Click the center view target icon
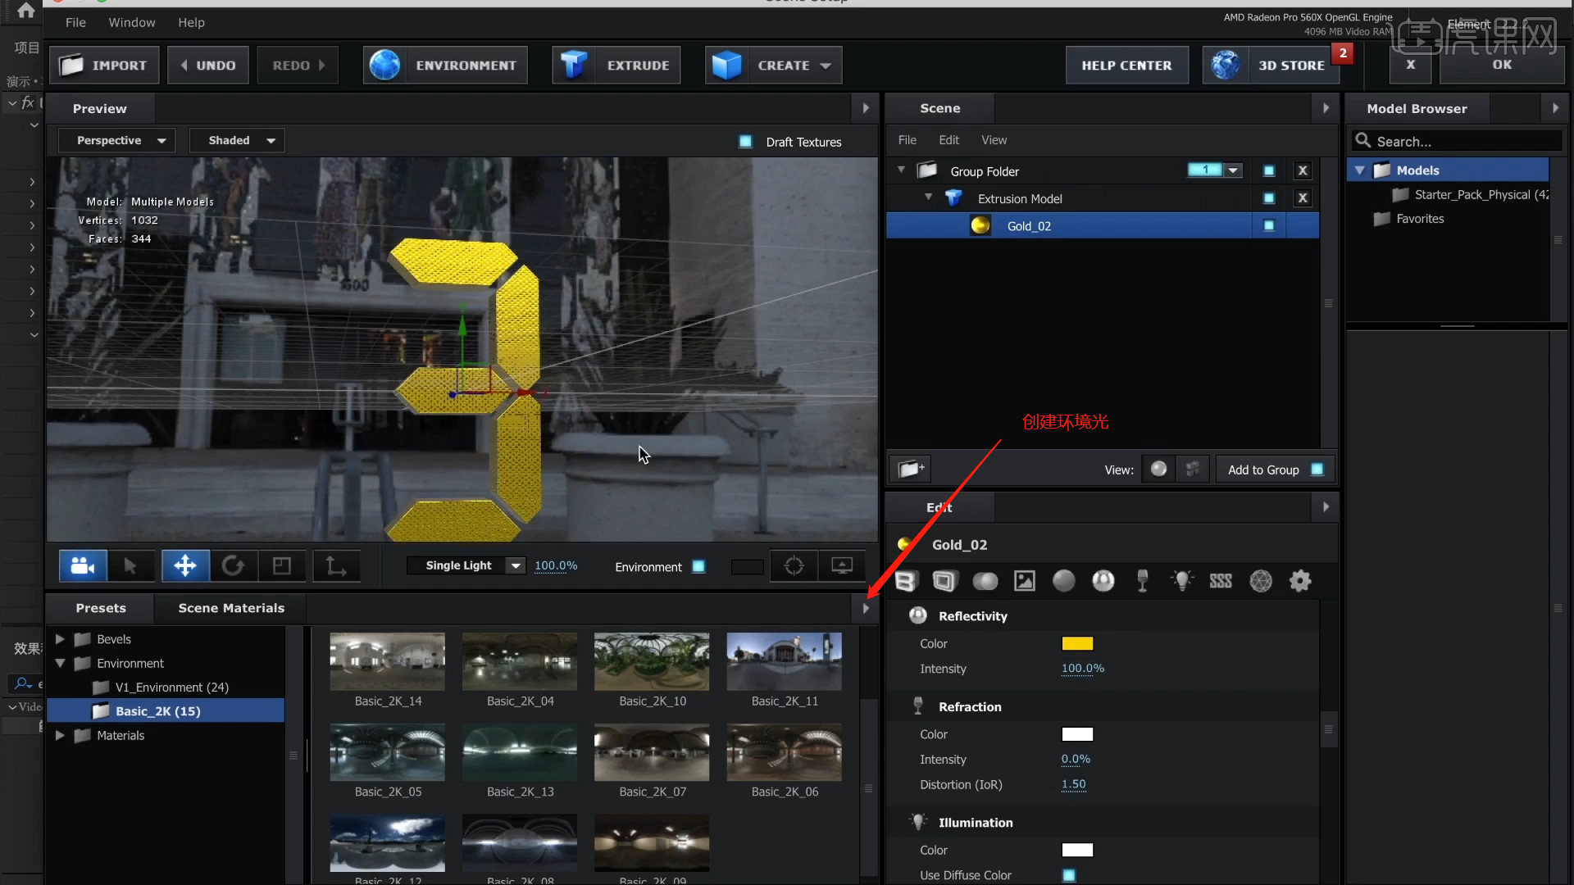1574x885 pixels. point(794,565)
